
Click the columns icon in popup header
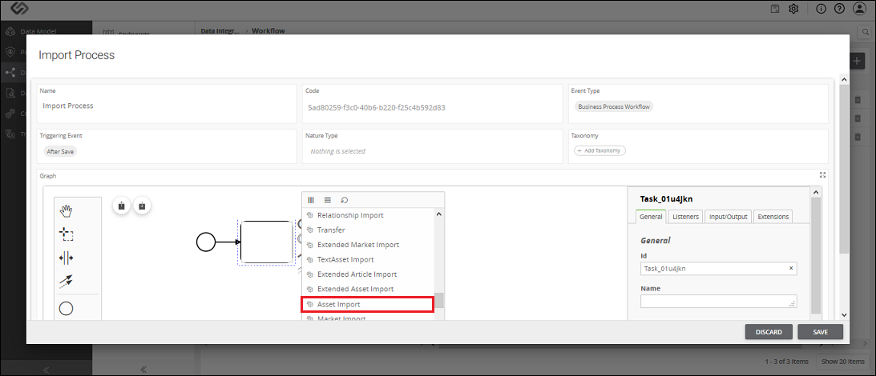(311, 200)
